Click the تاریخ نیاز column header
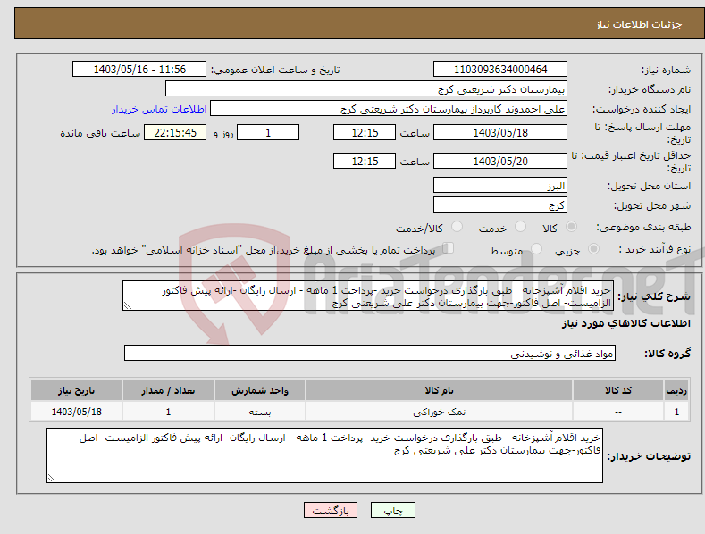 click(76, 390)
